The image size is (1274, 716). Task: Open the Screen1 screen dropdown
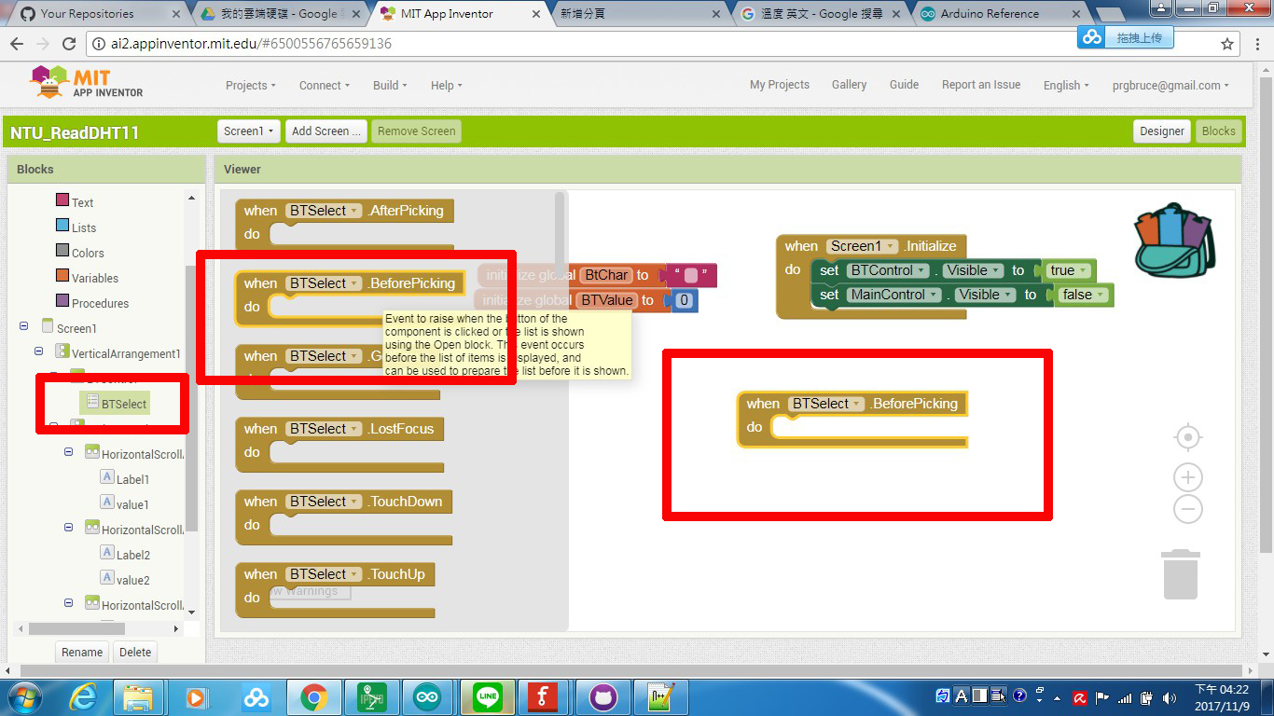tap(249, 131)
